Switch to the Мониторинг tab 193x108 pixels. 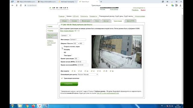click(86, 21)
